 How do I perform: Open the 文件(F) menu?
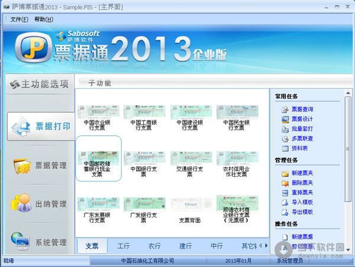pyautogui.click(x=20, y=19)
